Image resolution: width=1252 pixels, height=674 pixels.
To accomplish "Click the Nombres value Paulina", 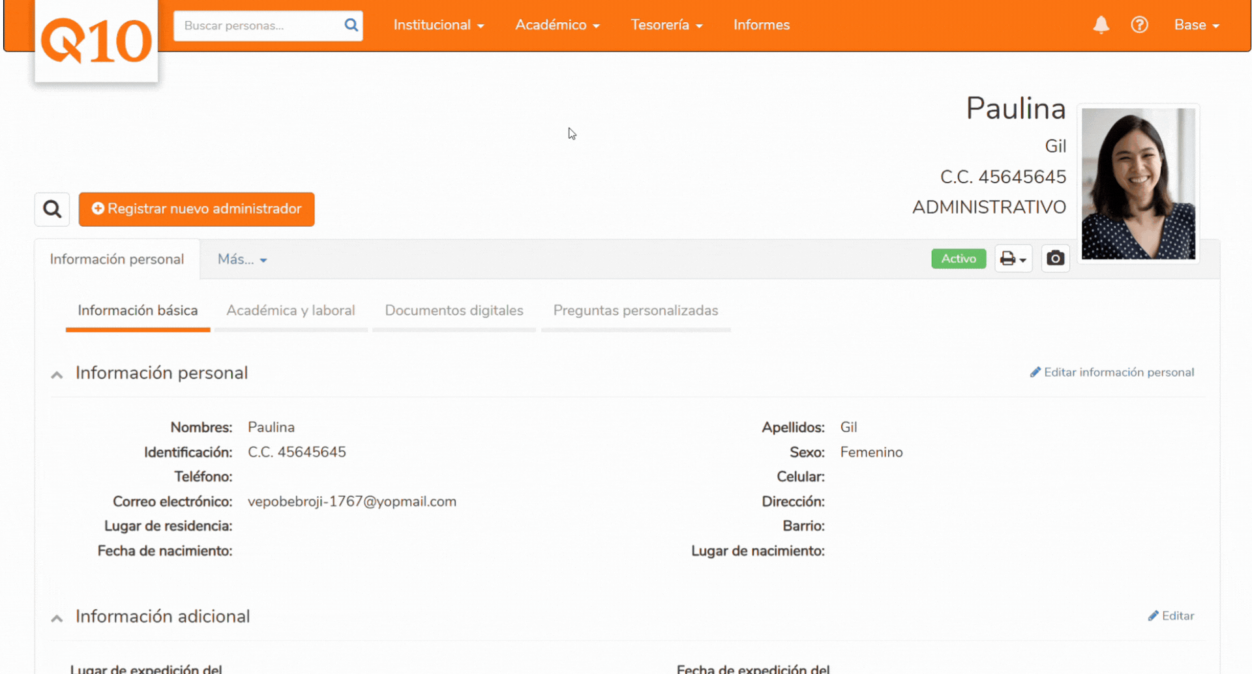I will [271, 428].
